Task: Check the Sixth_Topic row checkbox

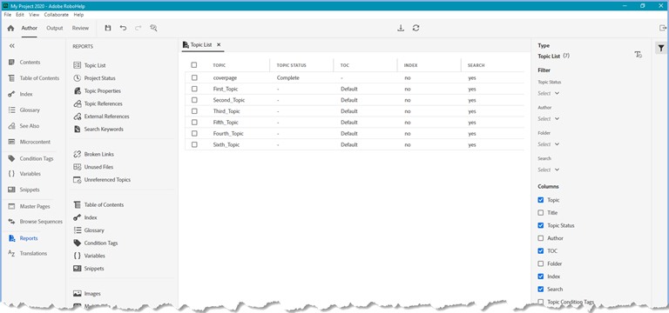Action: point(194,145)
